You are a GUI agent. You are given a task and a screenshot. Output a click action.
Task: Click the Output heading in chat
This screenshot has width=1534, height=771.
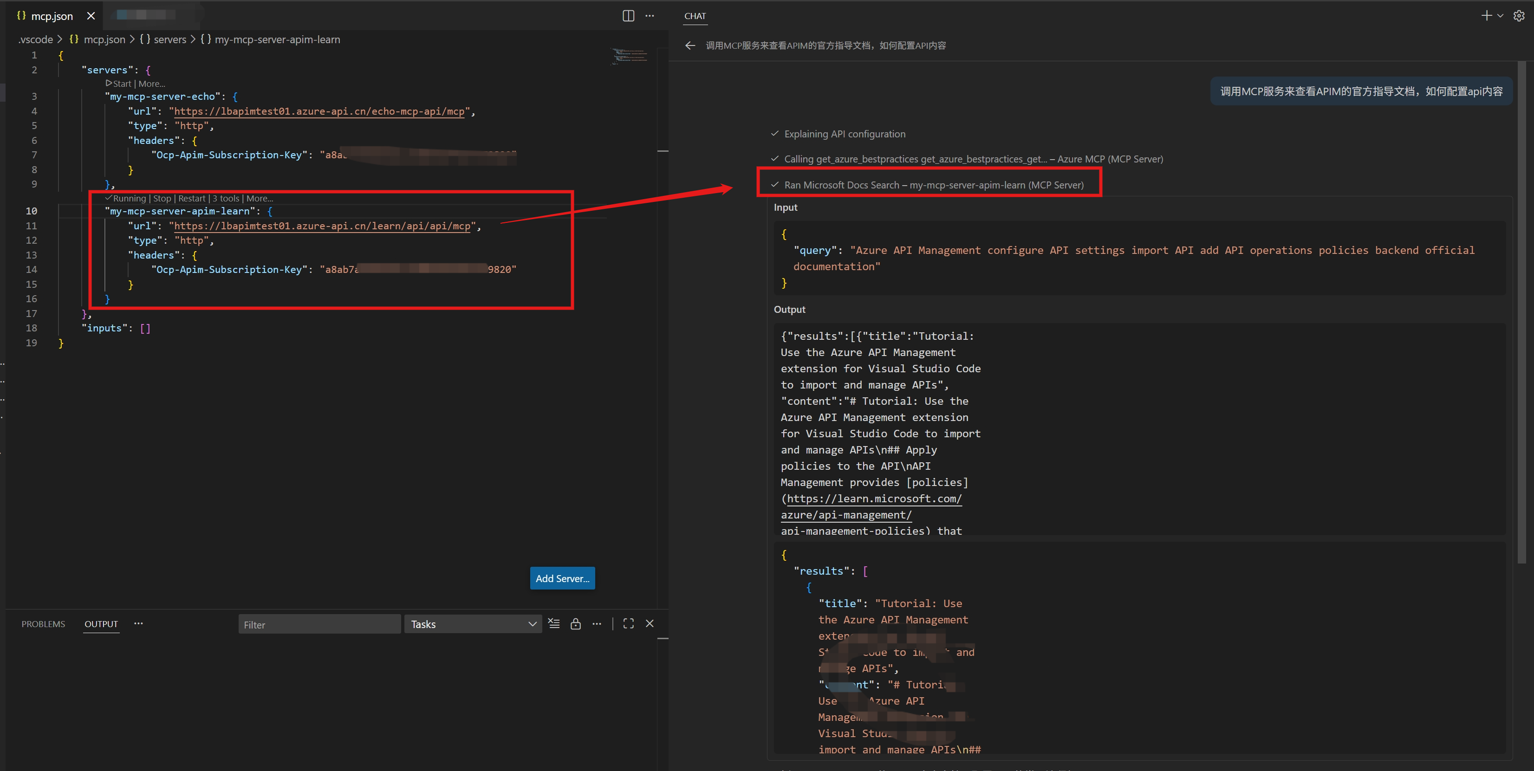coord(789,310)
